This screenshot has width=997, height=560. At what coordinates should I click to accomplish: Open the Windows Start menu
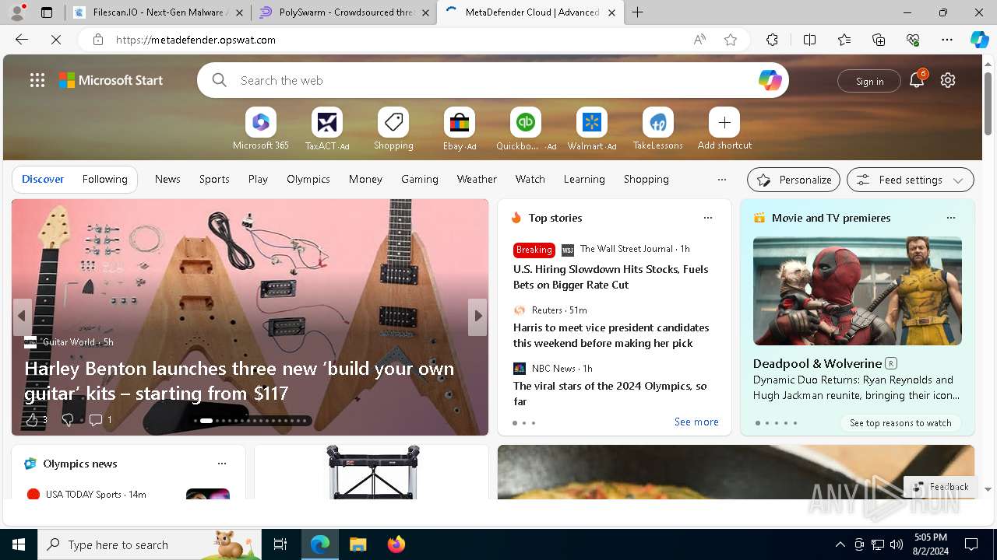(19, 544)
